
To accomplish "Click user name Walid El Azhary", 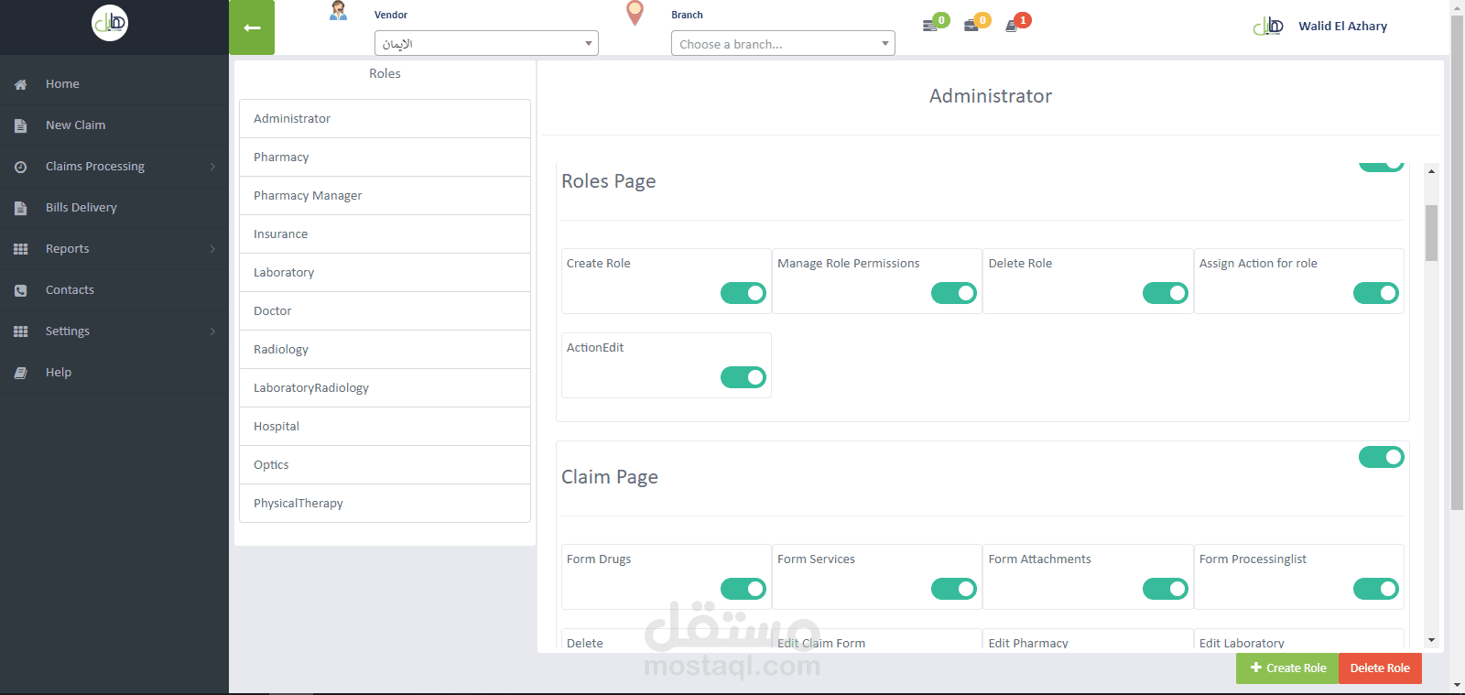I will pos(1342,27).
